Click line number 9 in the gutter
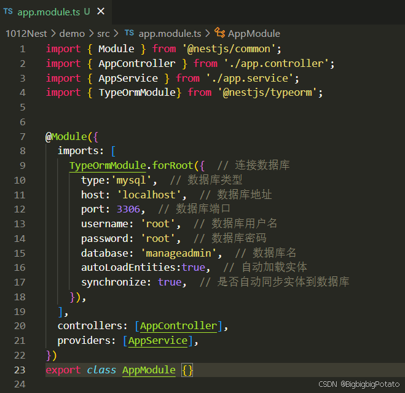405x393 pixels. pyautogui.click(x=23, y=165)
